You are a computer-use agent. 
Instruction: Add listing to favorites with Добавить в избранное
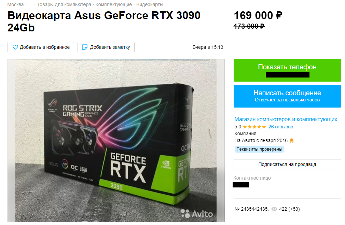(41, 47)
